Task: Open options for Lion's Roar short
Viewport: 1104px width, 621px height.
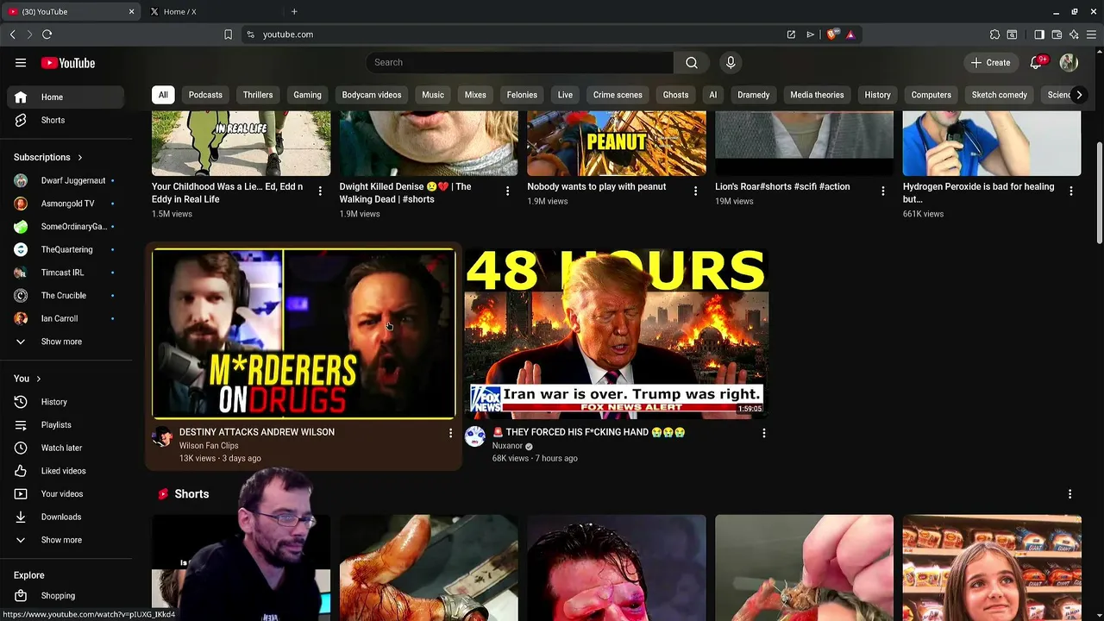Action: coord(882,191)
